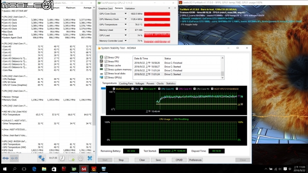Switch to AIDA64 taskbar icon
308x173 pixels.
pos(84,169)
